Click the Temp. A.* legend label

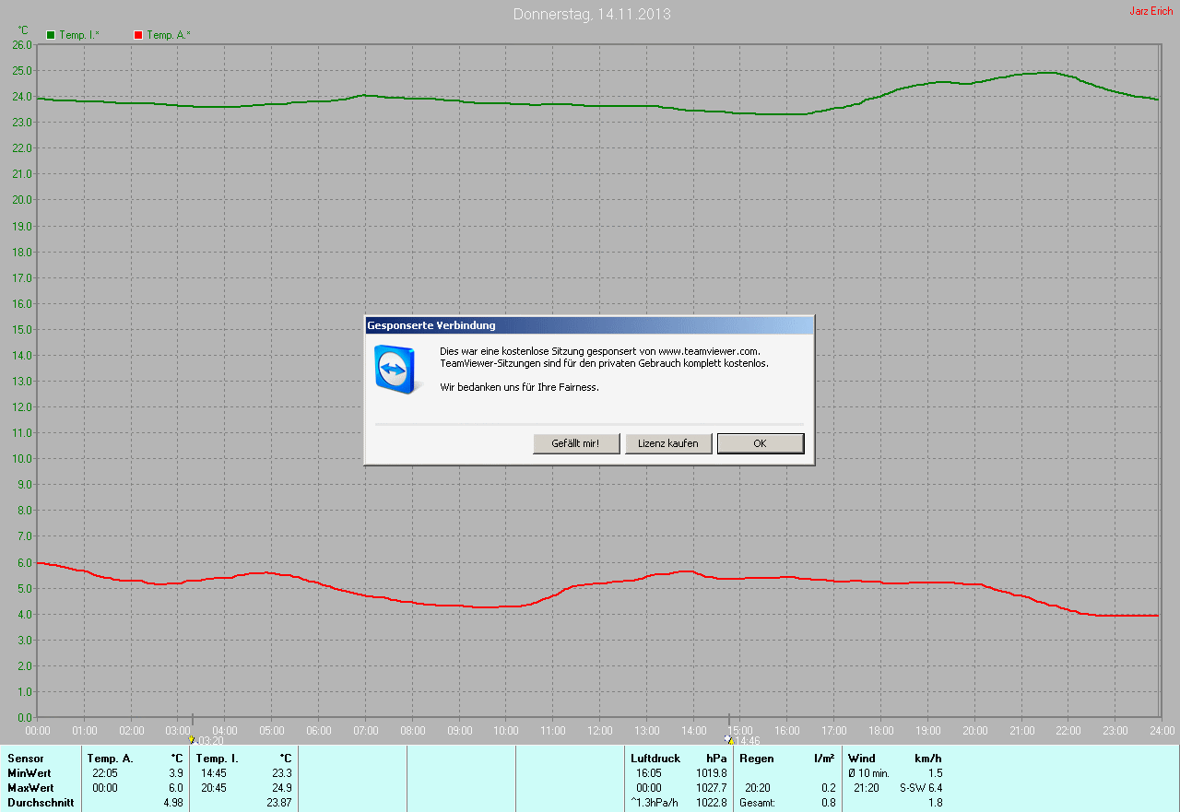point(169,35)
